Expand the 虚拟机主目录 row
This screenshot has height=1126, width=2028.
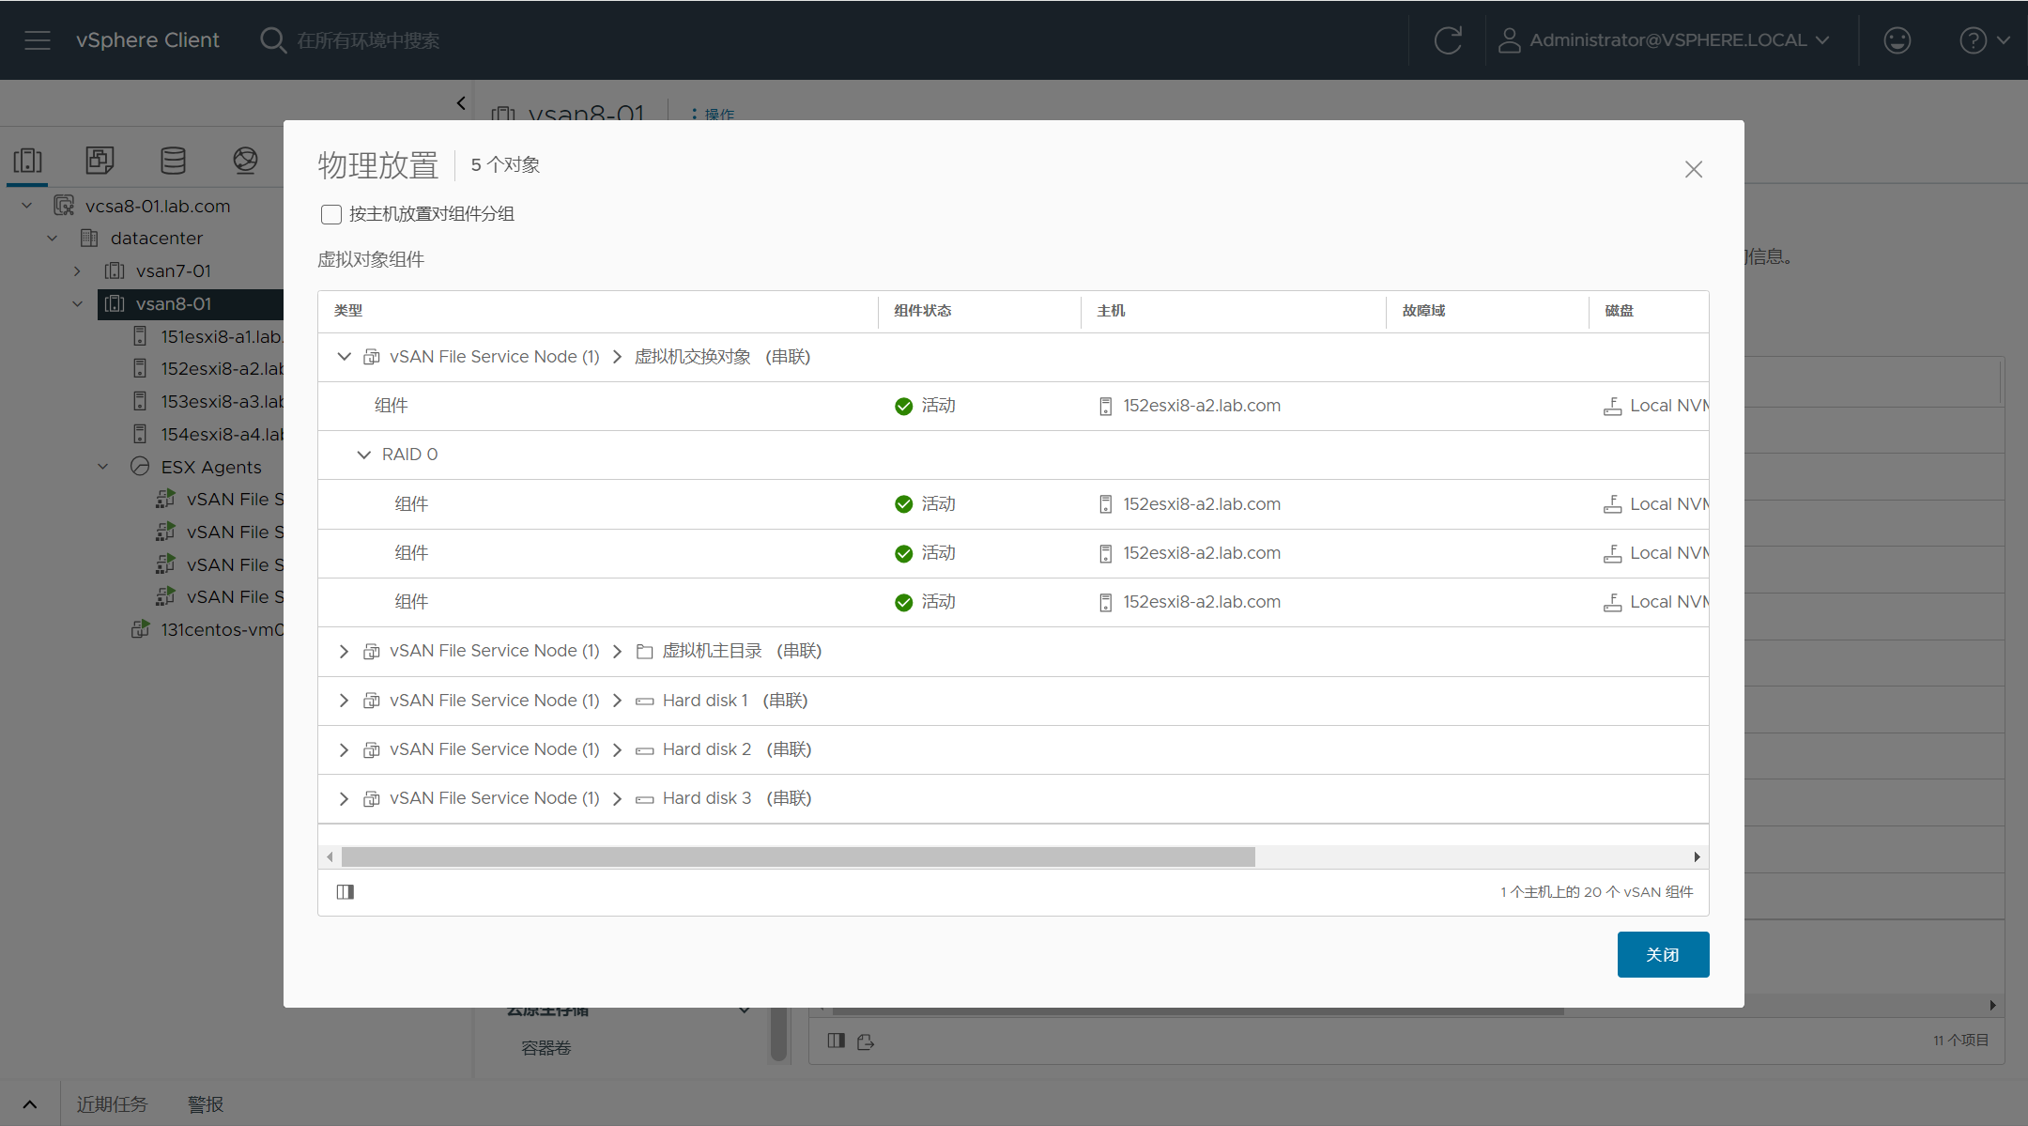pos(344,652)
